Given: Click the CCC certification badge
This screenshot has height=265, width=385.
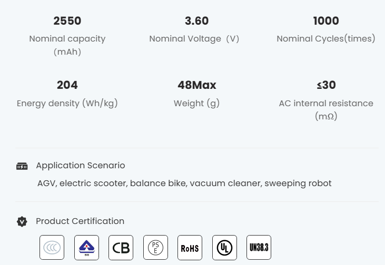Looking at the screenshot, I should [x=52, y=247].
